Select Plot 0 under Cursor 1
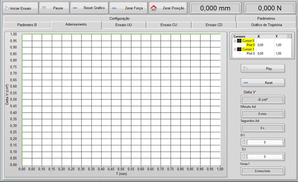This screenshot has width=298, height=182. [251, 54]
